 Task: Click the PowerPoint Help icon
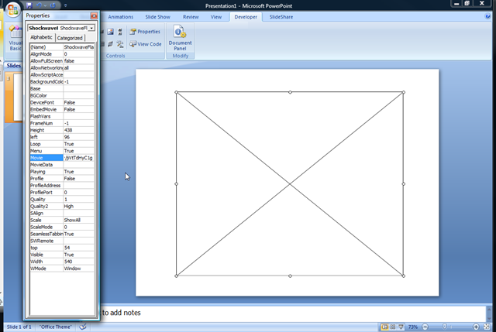pos(487,16)
